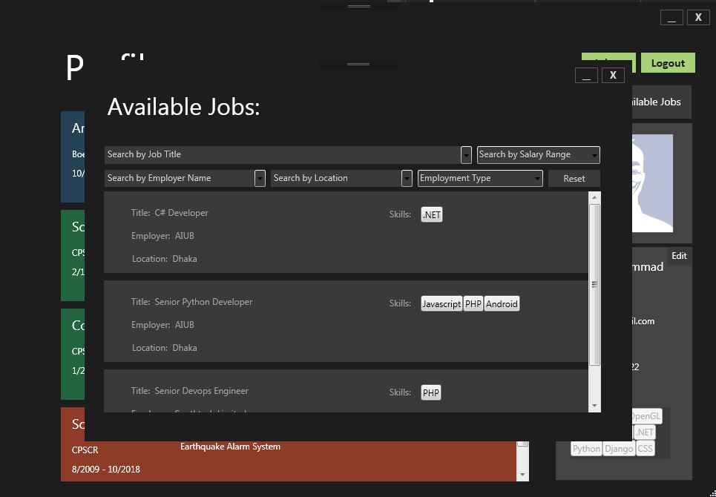
Task: Open the Search by Salary Range combo box
Action: pyautogui.click(x=539, y=155)
